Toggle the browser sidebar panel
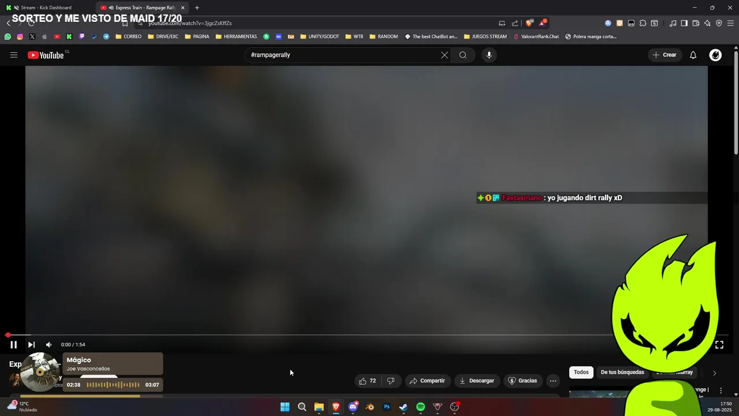The width and height of the screenshot is (739, 416). (684, 23)
